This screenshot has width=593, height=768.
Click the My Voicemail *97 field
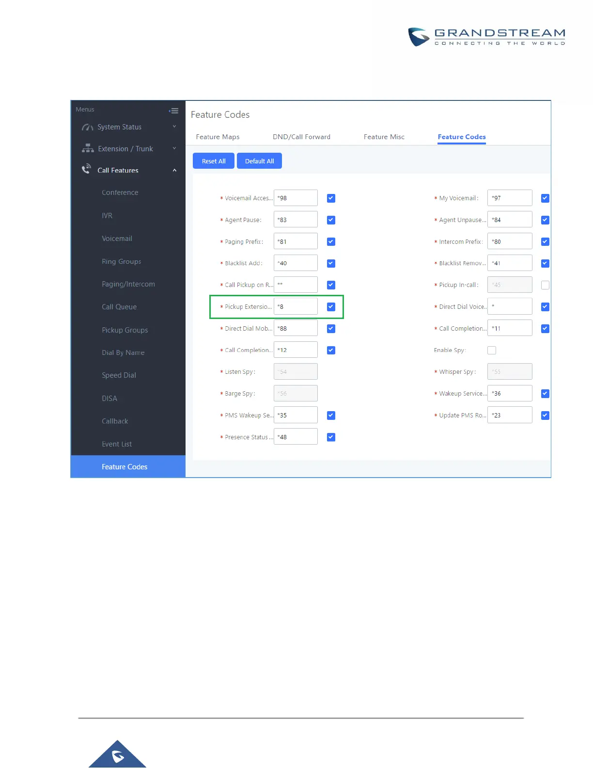pos(510,198)
